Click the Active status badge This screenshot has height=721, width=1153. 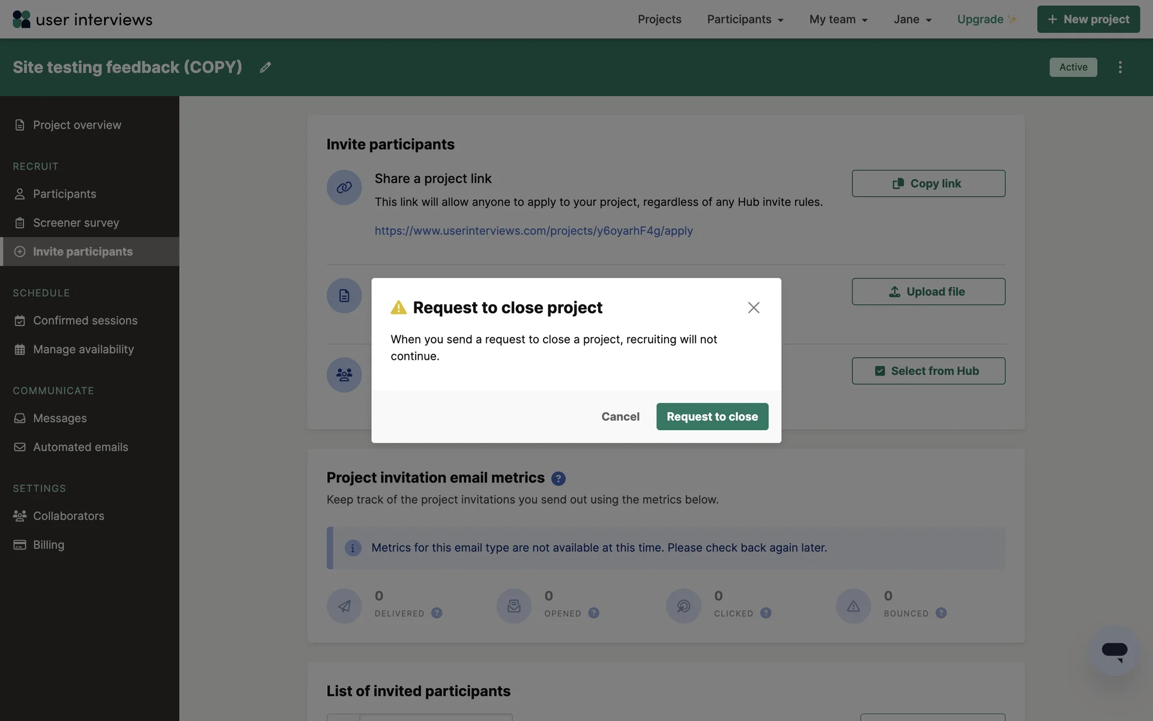click(x=1073, y=67)
